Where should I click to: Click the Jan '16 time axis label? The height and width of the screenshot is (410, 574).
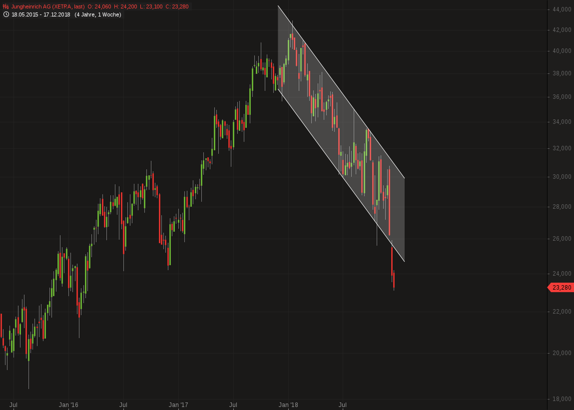point(68,405)
